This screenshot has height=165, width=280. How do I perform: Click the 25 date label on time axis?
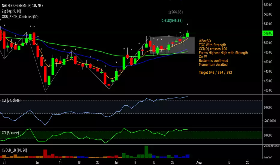[x=98, y=163]
